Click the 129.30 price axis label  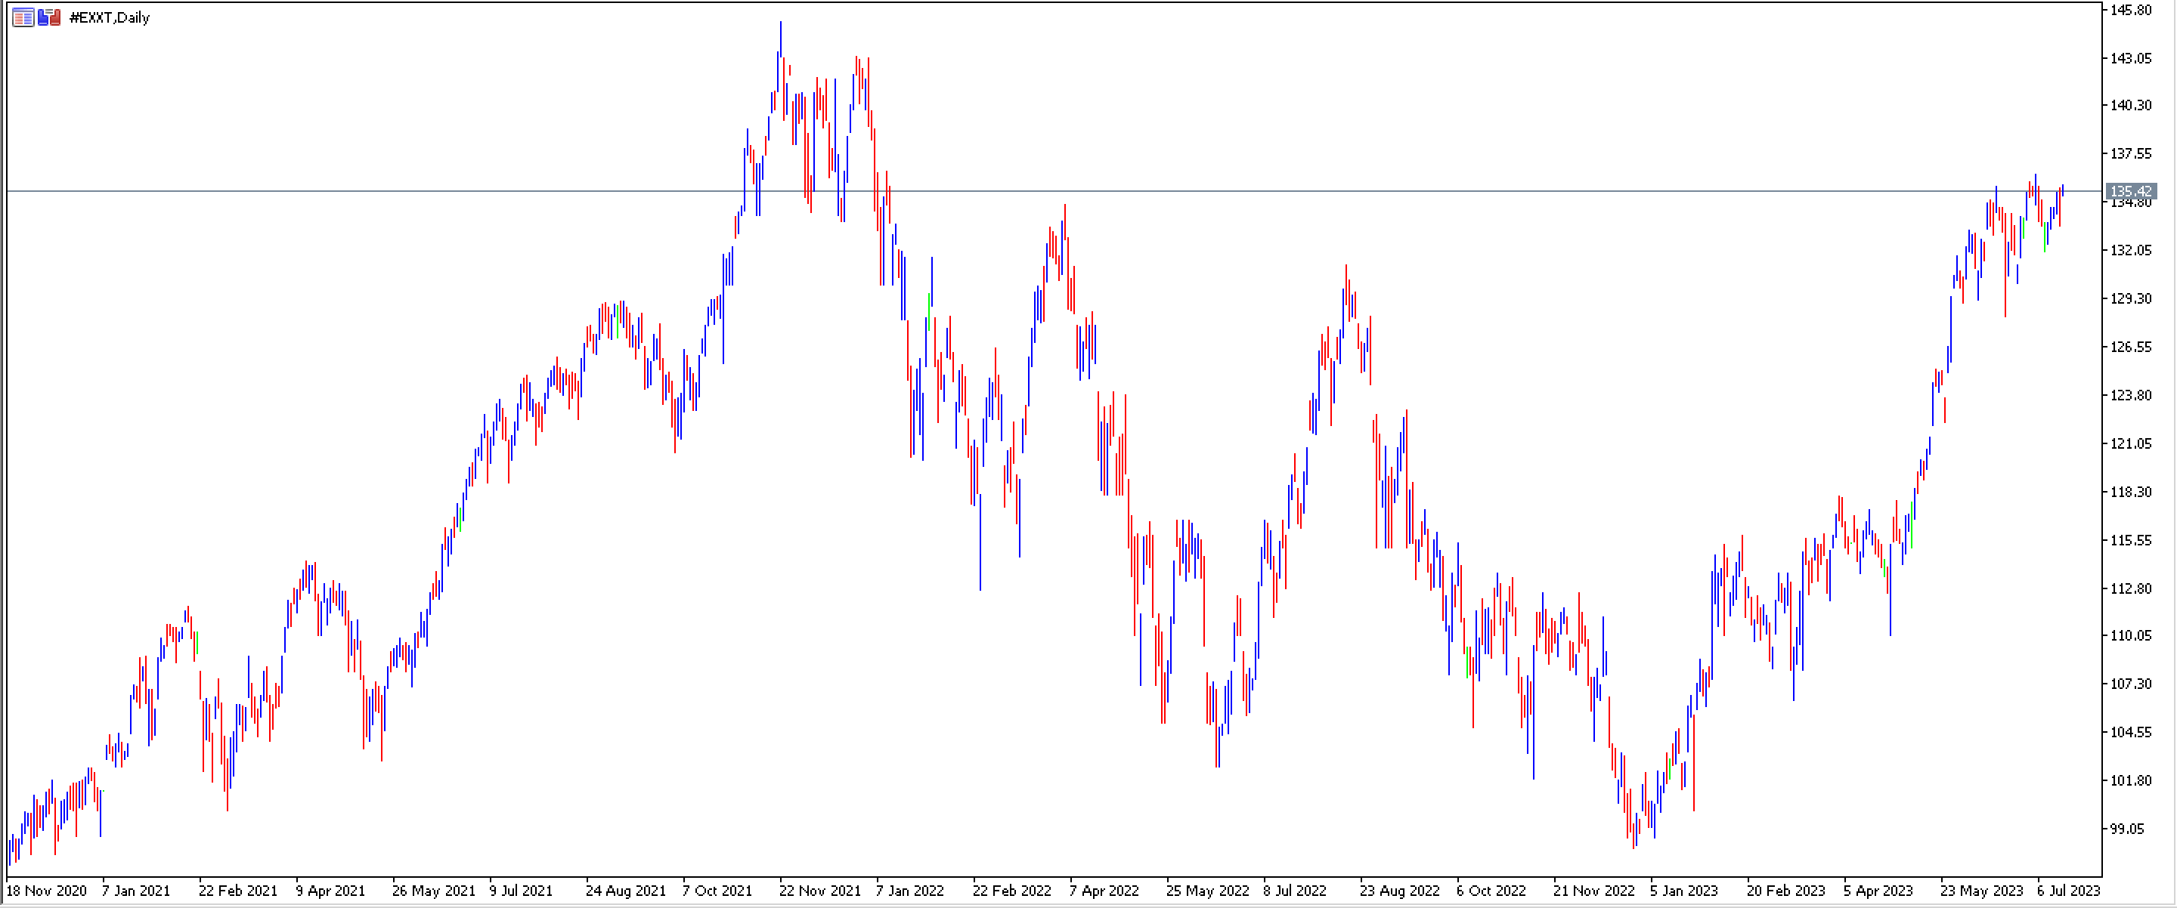click(2132, 299)
